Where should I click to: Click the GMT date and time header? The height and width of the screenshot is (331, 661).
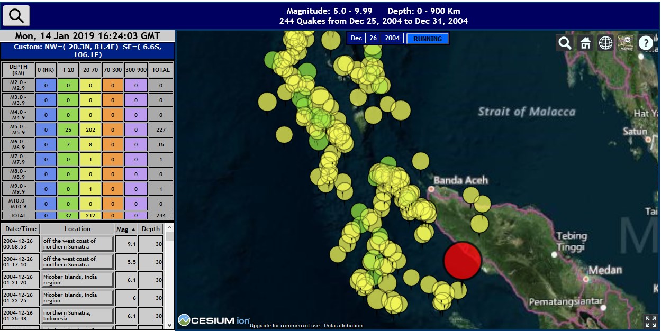tap(87, 36)
